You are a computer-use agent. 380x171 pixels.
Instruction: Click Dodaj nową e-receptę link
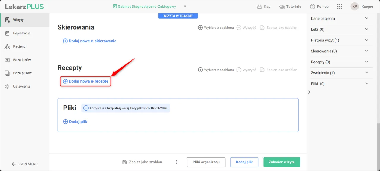click(85, 81)
